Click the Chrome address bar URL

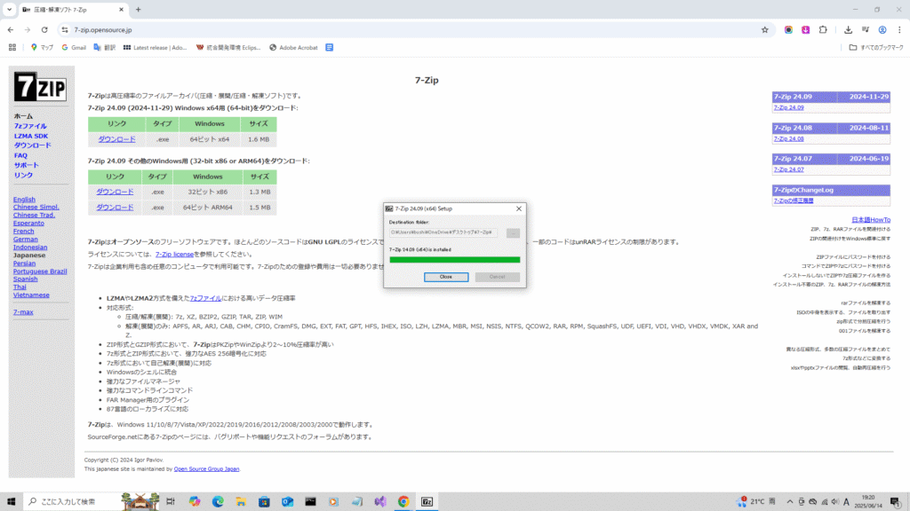103,29
